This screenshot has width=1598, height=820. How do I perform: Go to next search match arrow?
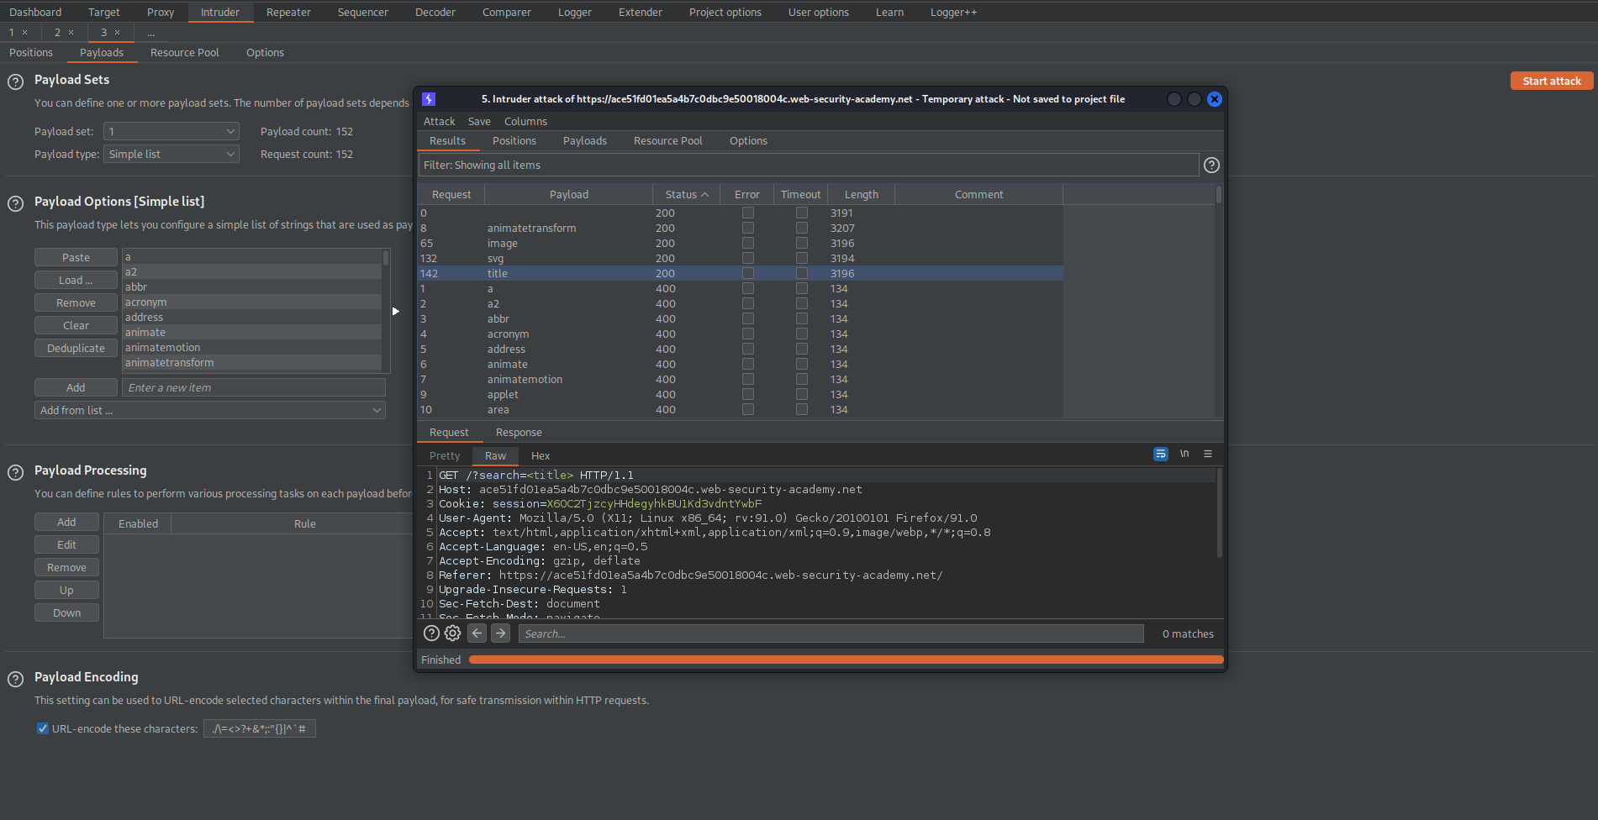500,633
